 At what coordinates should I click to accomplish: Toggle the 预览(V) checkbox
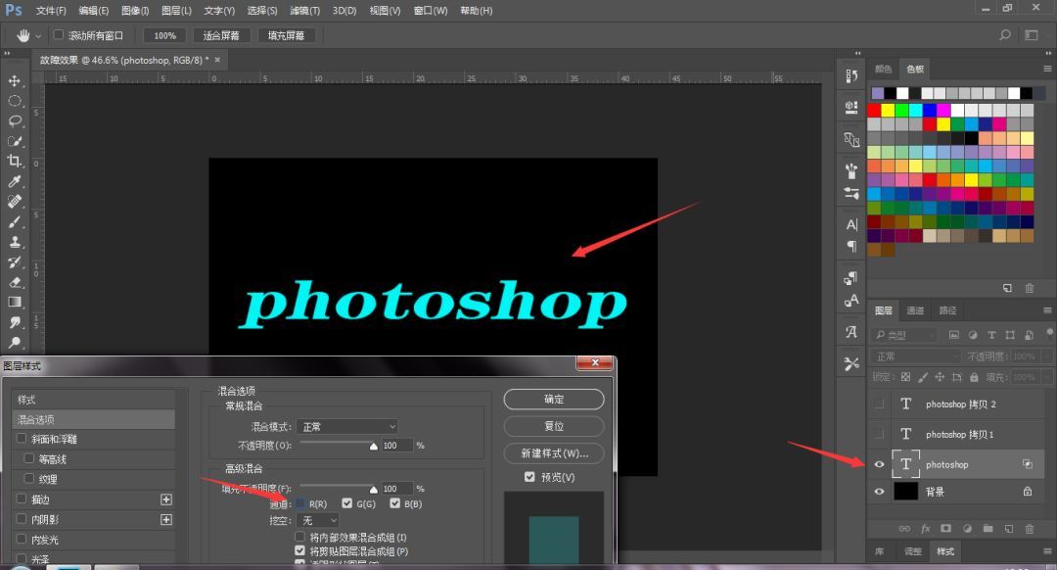[529, 477]
